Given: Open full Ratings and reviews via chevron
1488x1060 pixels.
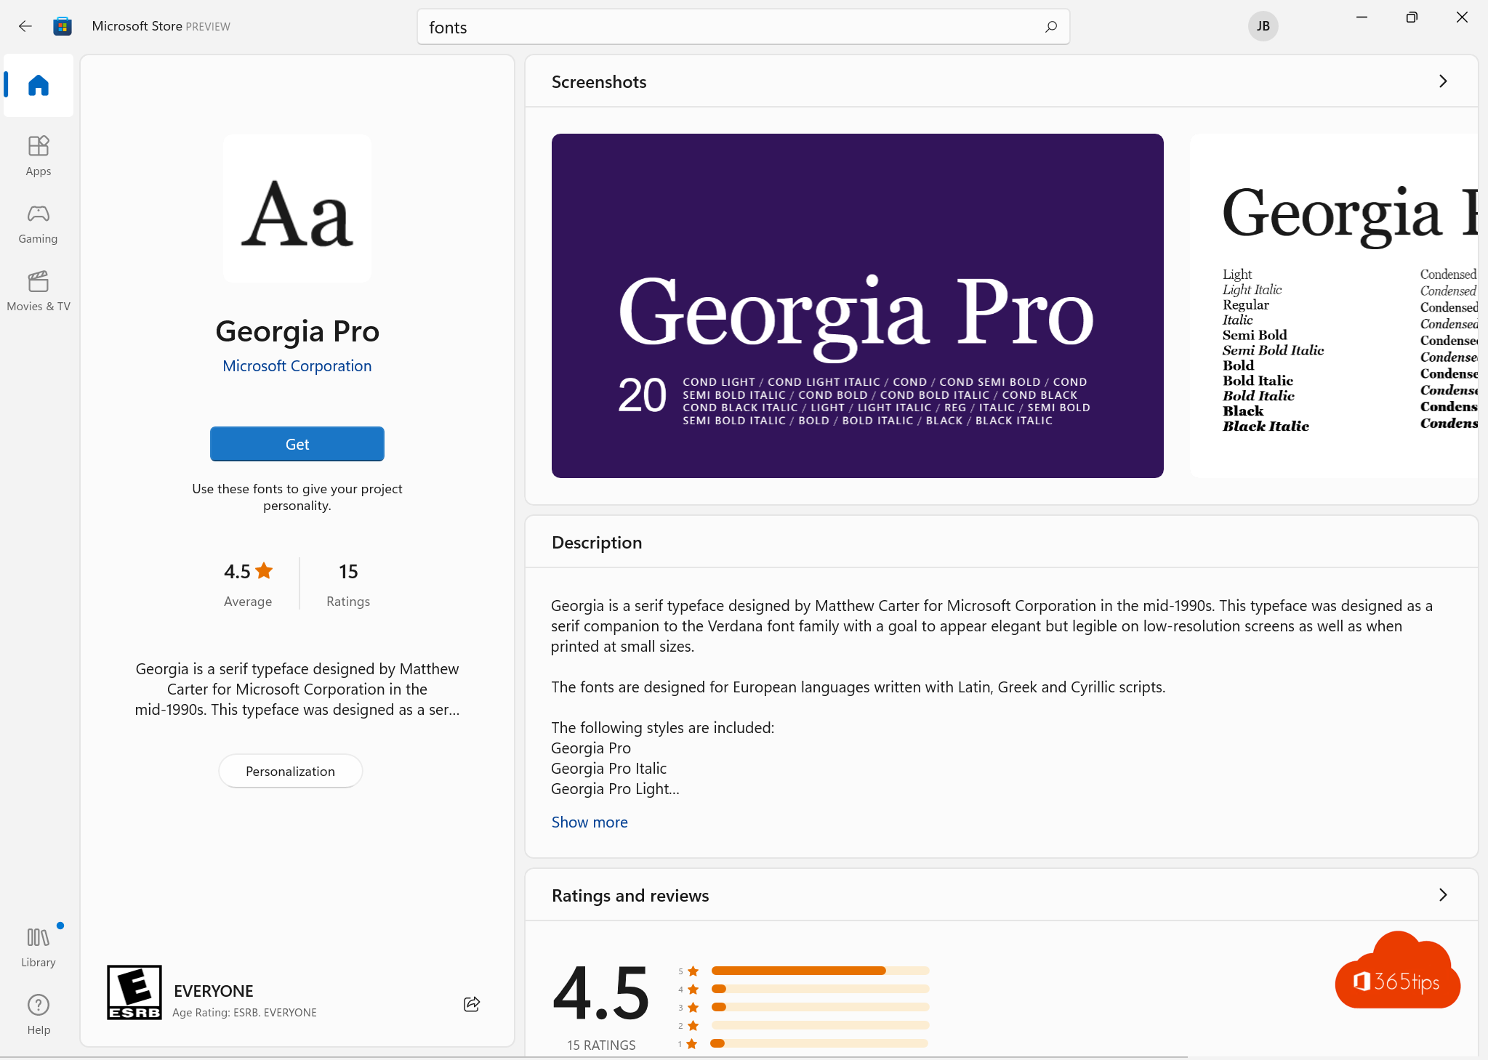Looking at the screenshot, I should click(1443, 895).
